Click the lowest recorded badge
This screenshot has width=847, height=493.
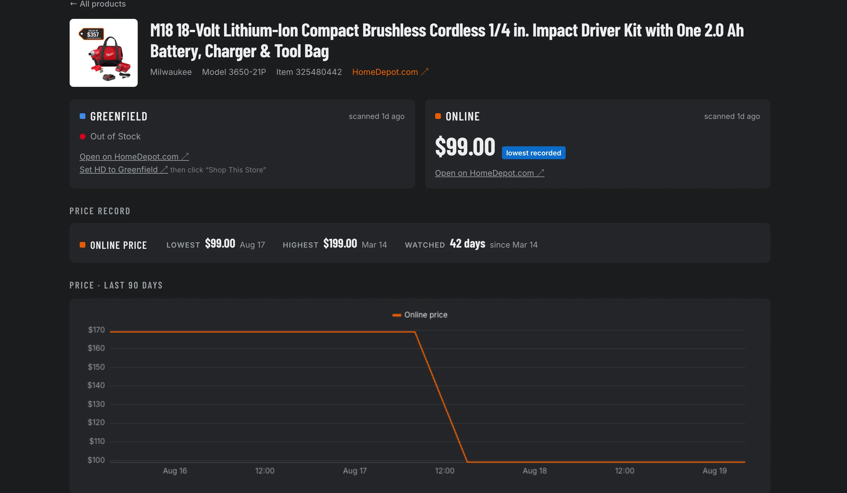pyautogui.click(x=534, y=153)
